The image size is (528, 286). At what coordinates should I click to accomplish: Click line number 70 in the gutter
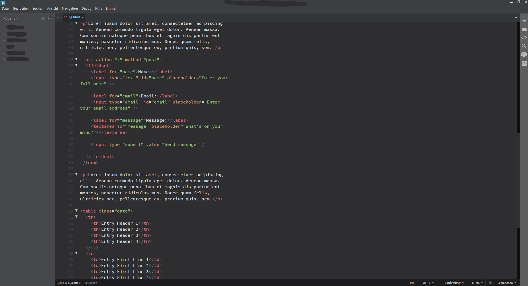click(x=71, y=145)
